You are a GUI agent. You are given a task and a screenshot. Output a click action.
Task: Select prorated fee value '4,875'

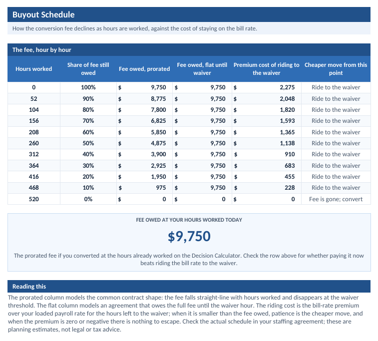point(144,143)
